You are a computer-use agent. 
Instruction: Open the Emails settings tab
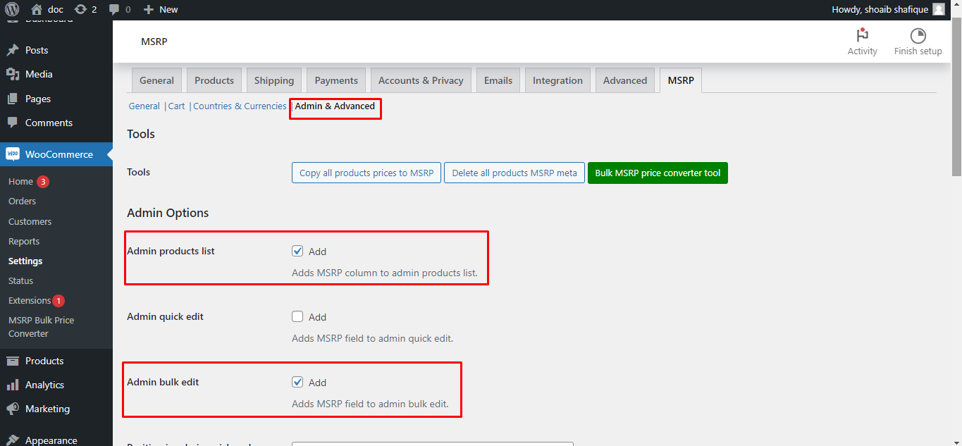(x=498, y=80)
